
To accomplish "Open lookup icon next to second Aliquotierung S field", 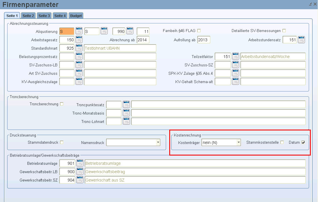I will [104, 31].
